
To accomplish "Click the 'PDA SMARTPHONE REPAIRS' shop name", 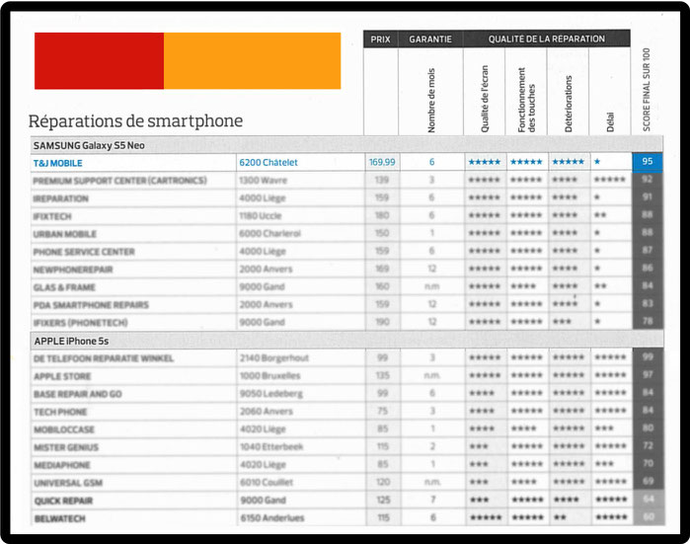I will point(91,305).
